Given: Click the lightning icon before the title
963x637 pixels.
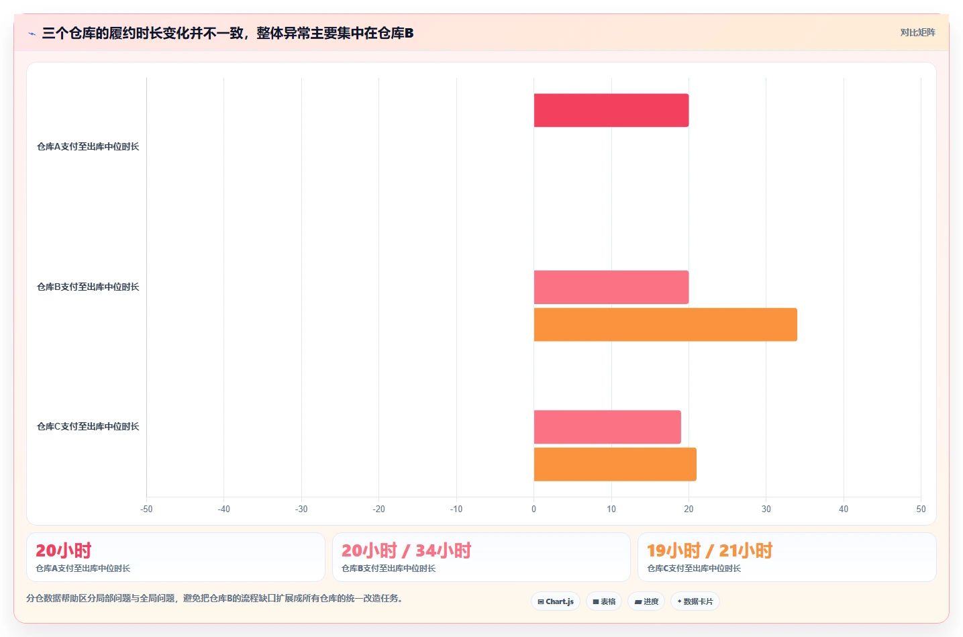Looking at the screenshot, I should tap(32, 34).
